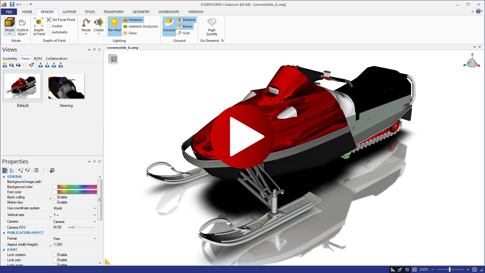485x273 pixels.
Task: Click the Depth of Field icon
Action: pos(38,22)
